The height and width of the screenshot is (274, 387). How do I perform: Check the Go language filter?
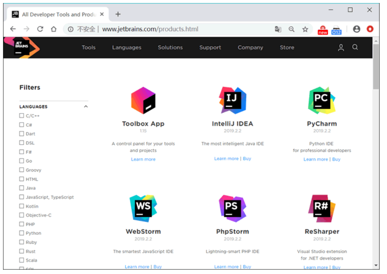[22, 160]
